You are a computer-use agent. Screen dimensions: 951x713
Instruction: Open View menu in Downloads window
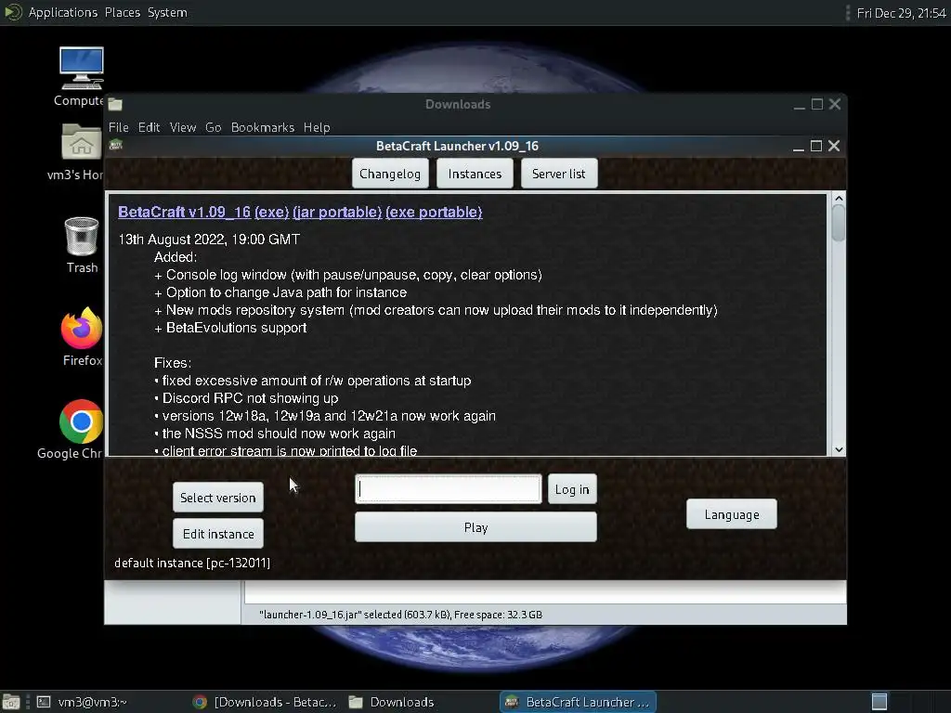tap(183, 127)
